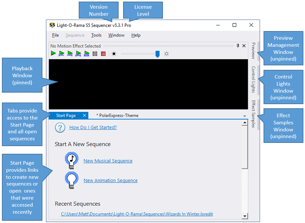Switch to the PolarExpress-Theme tab

coord(117,116)
